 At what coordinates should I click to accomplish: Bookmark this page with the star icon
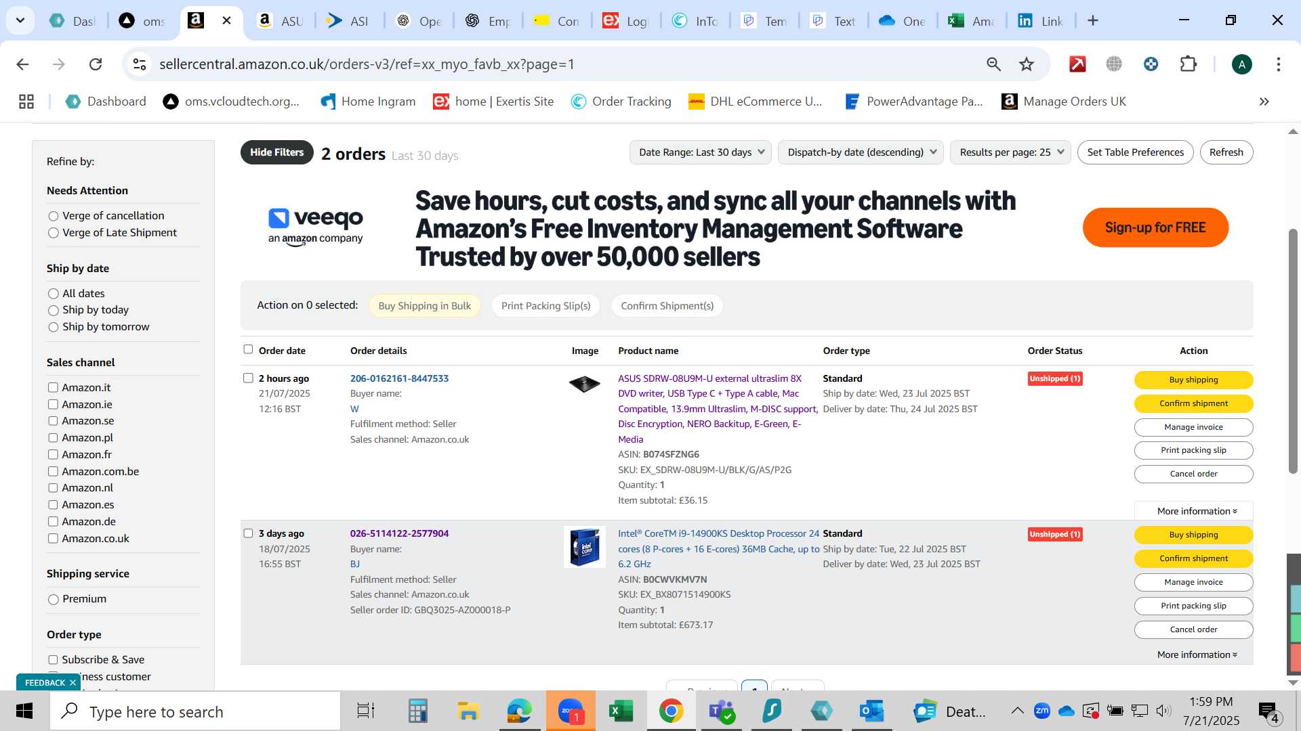1027,64
